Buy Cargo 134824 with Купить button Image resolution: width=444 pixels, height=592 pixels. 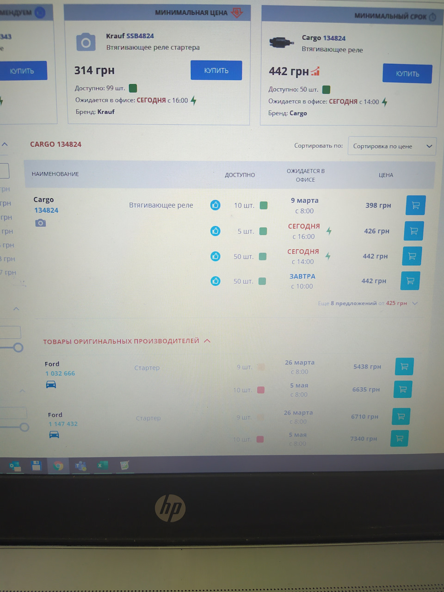[407, 74]
